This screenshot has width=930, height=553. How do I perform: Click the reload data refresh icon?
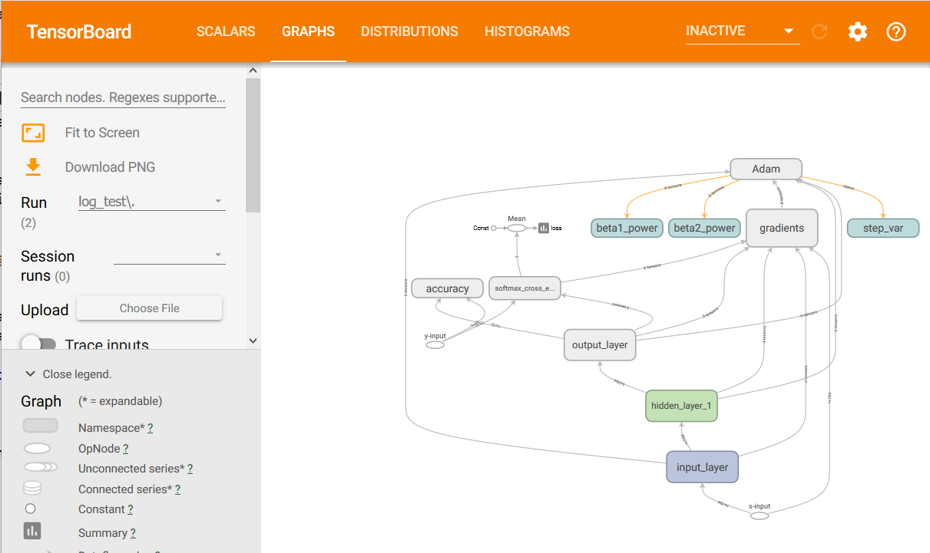coord(820,31)
